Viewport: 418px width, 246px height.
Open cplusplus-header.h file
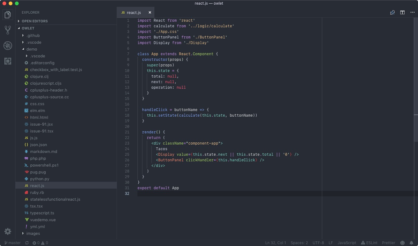point(66,90)
